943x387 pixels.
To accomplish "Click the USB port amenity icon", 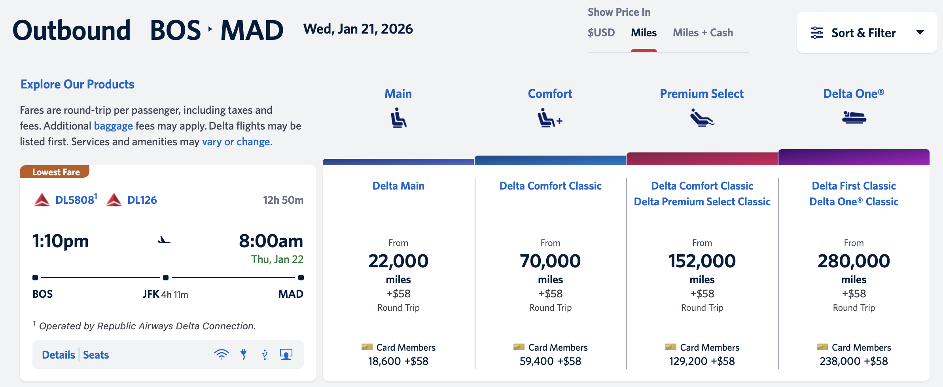I will 265,354.
